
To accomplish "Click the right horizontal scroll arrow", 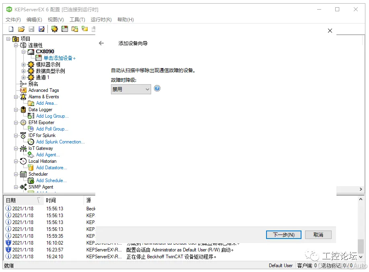I will tap(361, 189).
